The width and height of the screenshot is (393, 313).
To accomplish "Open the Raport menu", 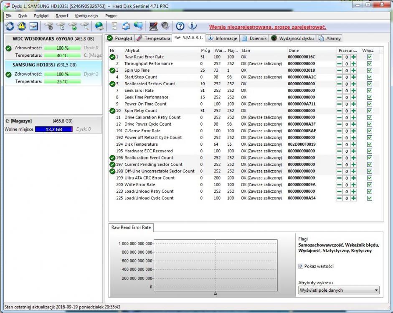I will point(62,16).
